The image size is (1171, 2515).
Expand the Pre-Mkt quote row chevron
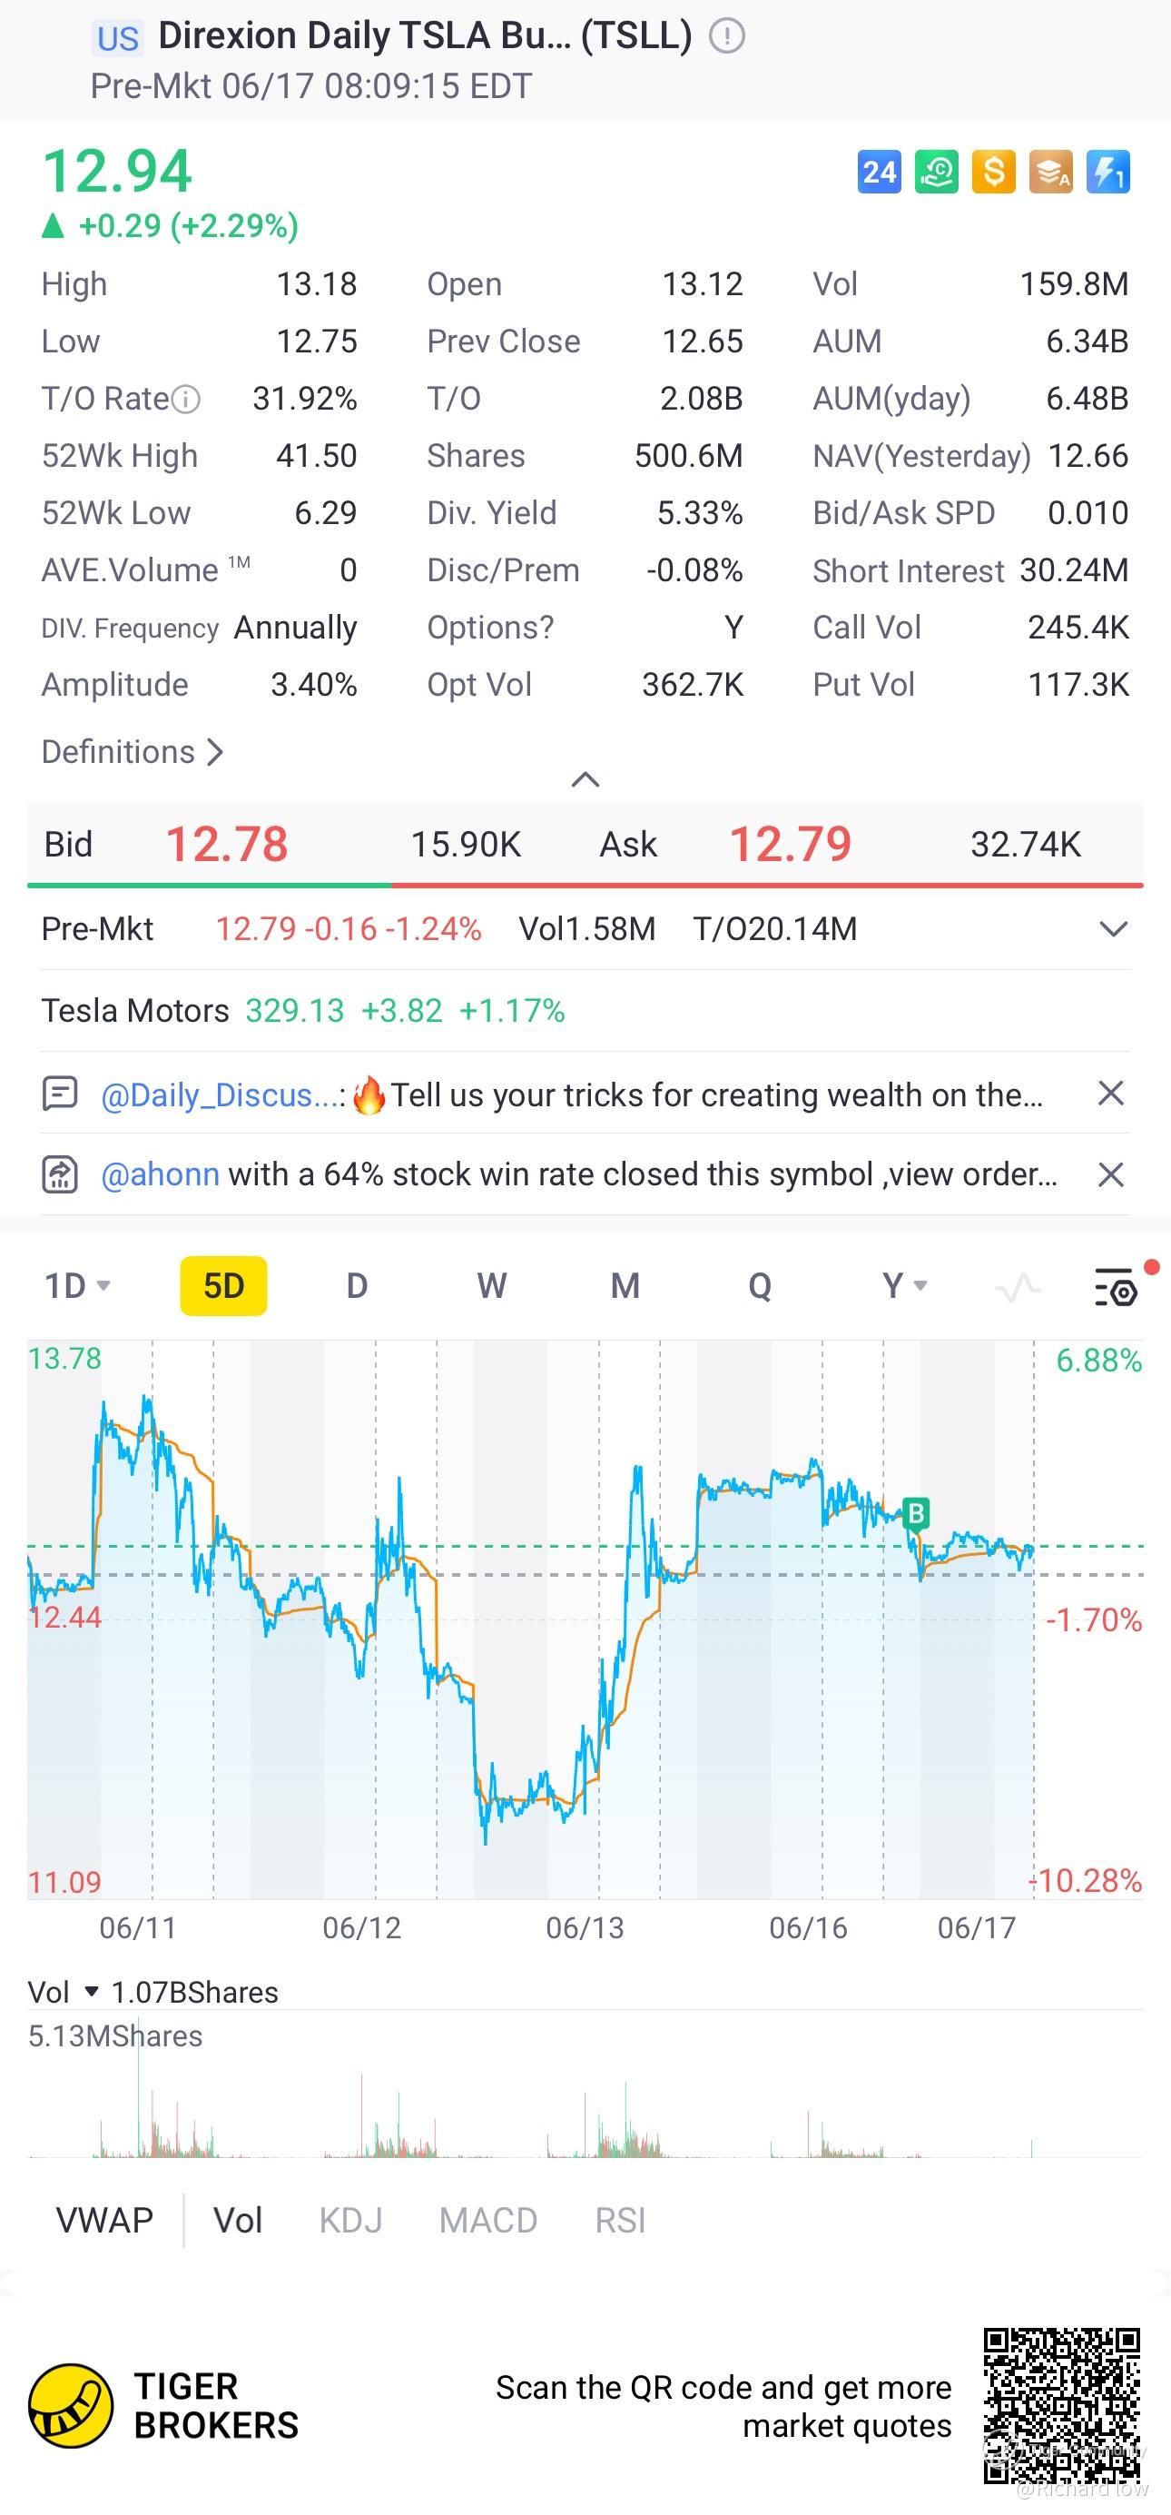1114,928
